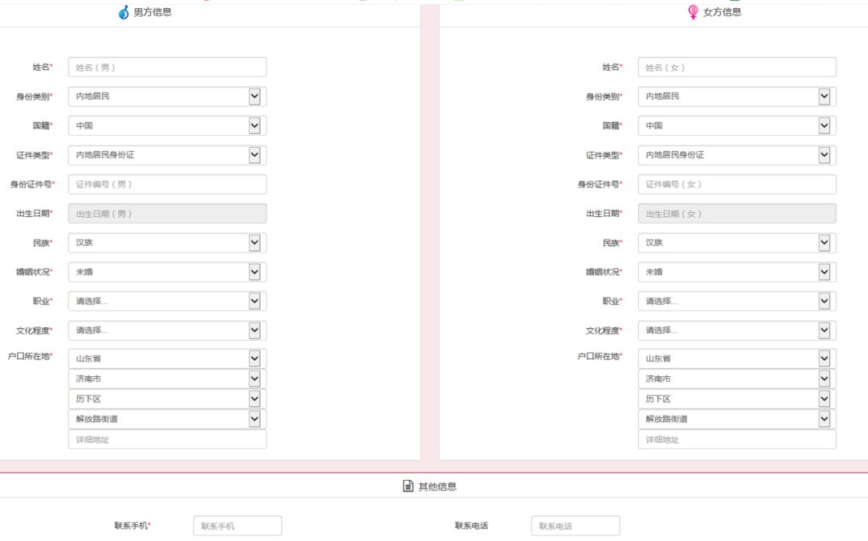Expand the male province dropdown showing 山东省
Image resolution: width=868 pixels, height=541 pixels.
pos(166,359)
